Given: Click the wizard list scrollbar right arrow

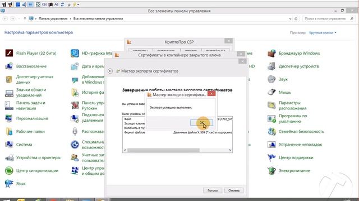Looking at the screenshot, I should 230,150.
